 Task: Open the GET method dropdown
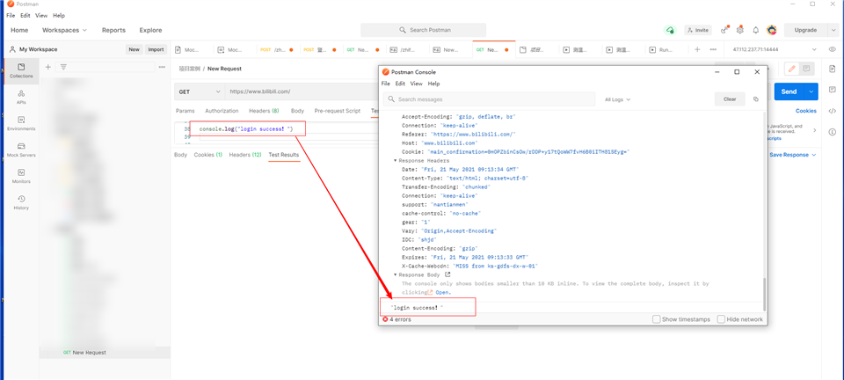pyautogui.click(x=200, y=92)
